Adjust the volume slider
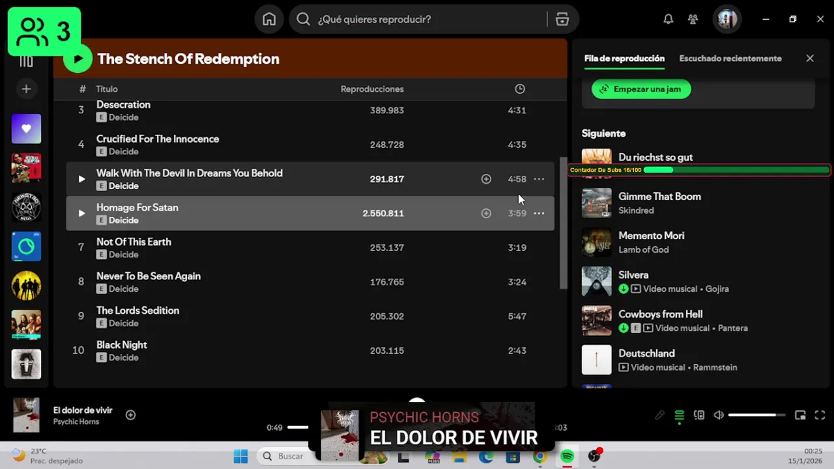The image size is (834, 469). [x=756, y=415]
